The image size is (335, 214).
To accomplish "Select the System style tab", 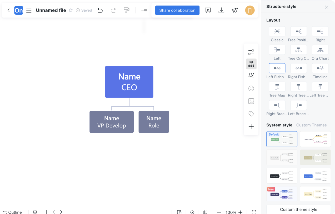I will (x=279, y=125).
